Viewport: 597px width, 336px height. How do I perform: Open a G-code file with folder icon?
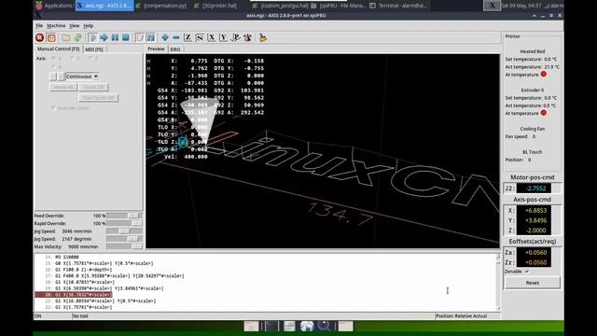click(66, 37)
